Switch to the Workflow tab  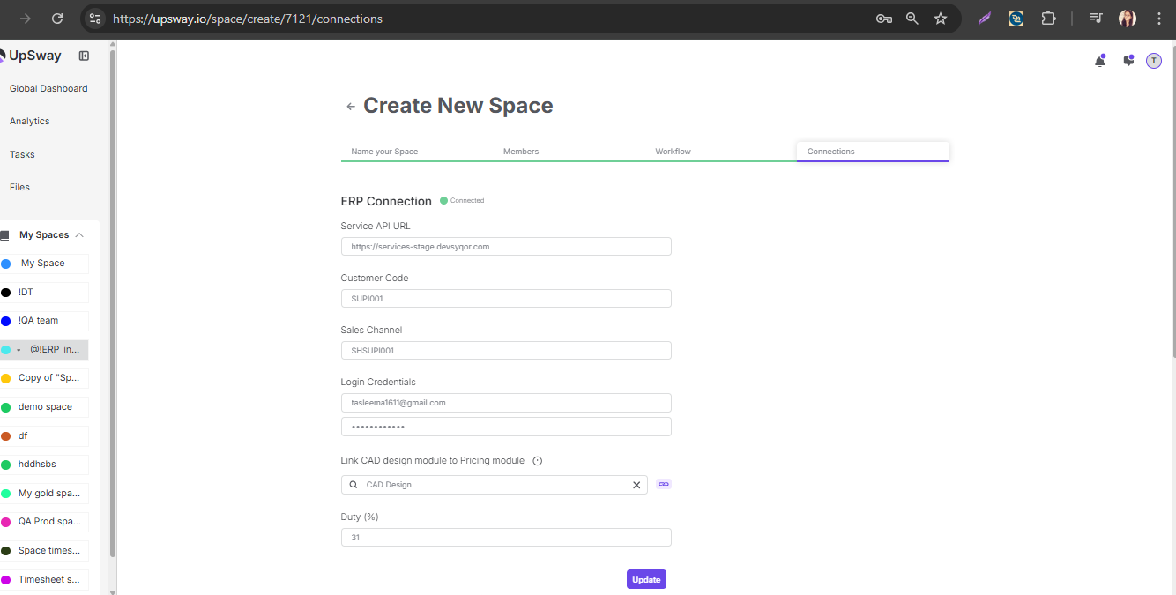coord(673,152)
